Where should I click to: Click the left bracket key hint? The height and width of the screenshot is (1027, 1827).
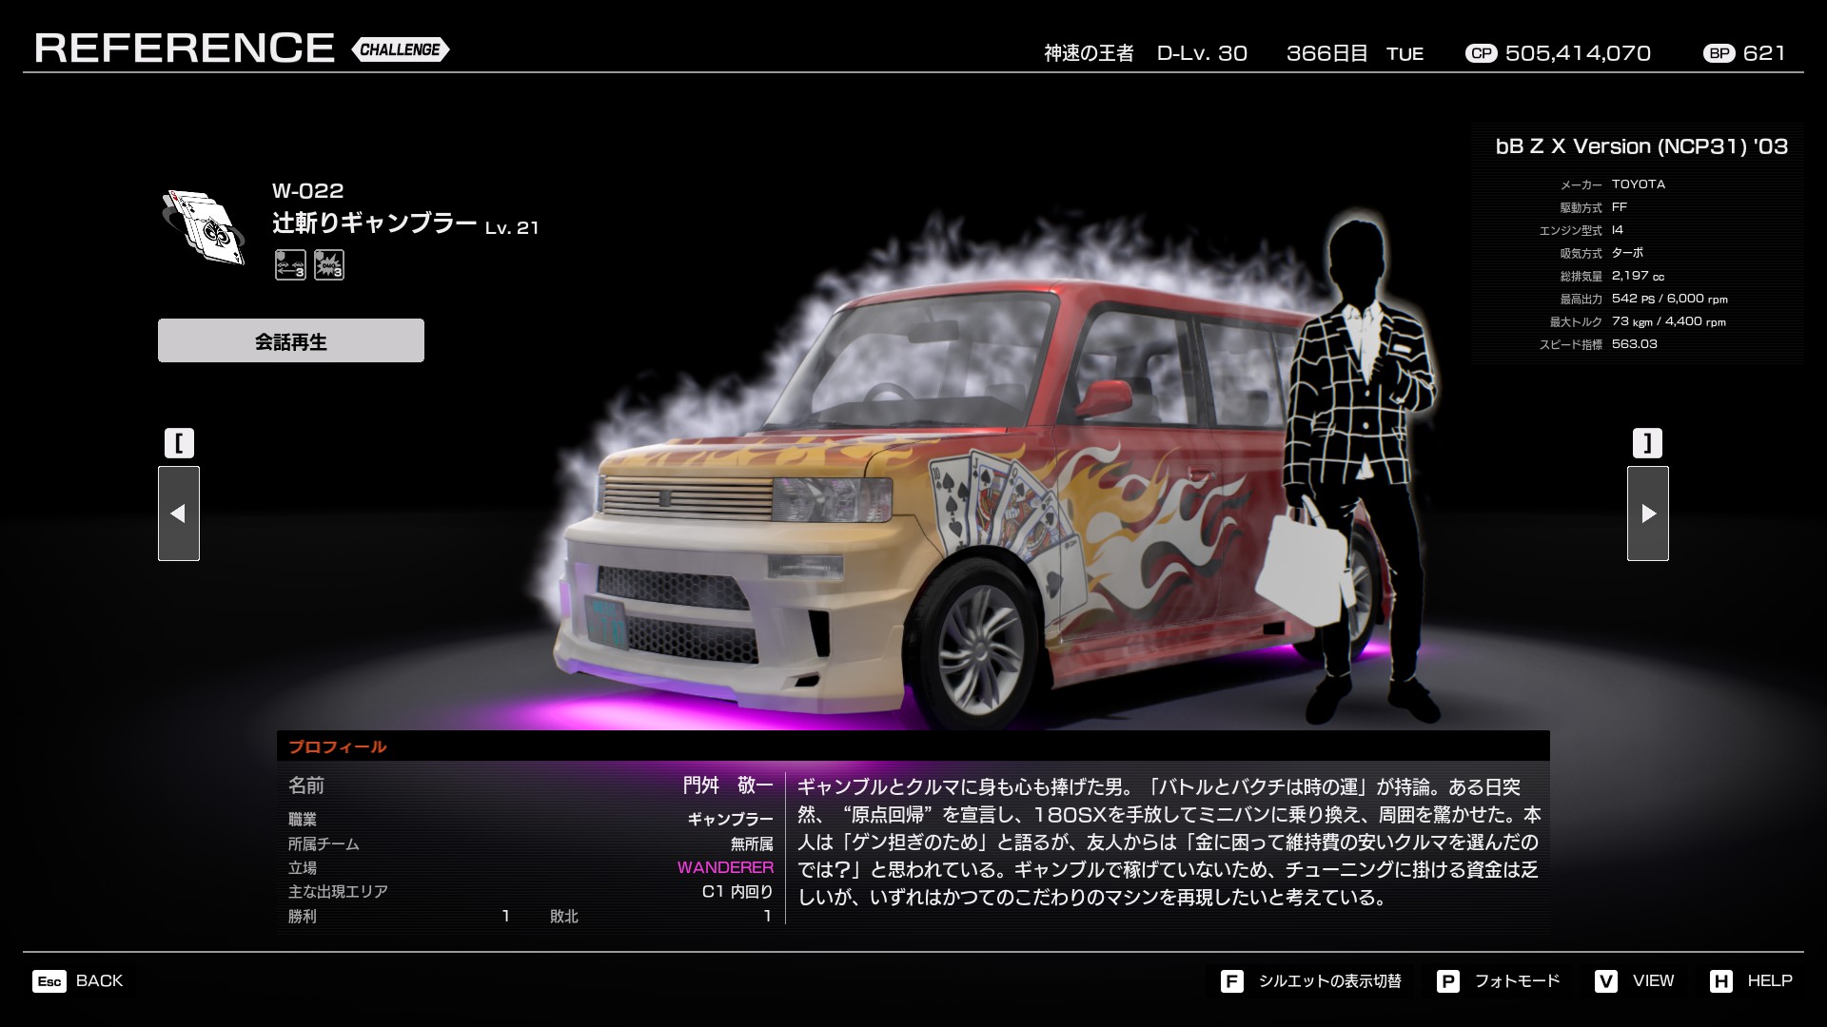point(179,443)
